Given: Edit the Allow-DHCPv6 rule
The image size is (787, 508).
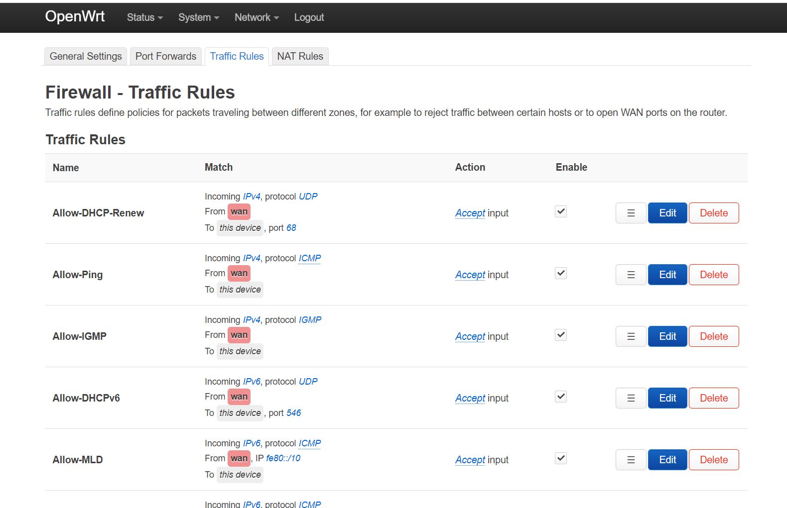Looking at the screenshot, I should [667, 398].
